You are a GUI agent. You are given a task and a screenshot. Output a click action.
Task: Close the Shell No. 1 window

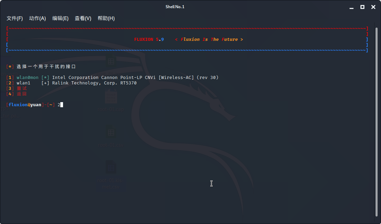[374, 7]
